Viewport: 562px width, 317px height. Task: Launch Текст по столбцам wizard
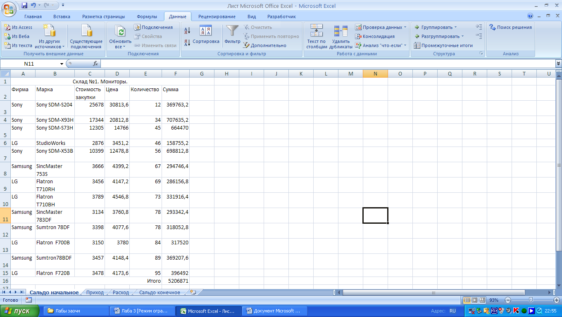click(x=317, y=37)
